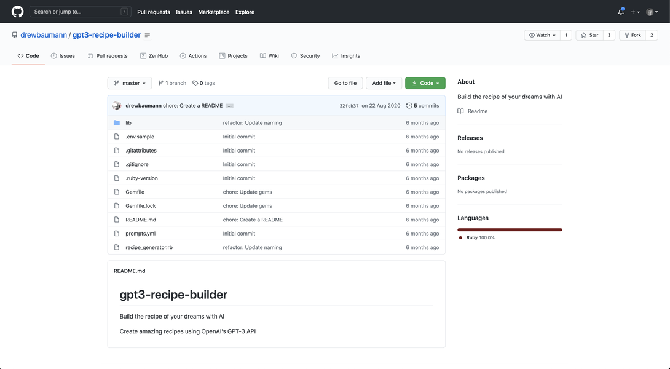Screen dimensions: 670x369
Task: Star this repository
Action: [x=591, y=34]
